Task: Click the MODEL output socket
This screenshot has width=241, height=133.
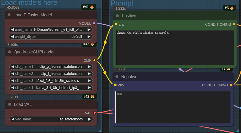Action: (94, 23)
